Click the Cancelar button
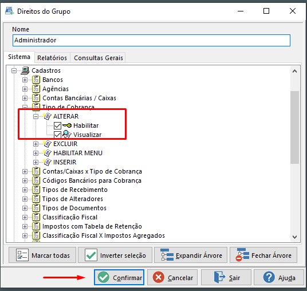 (172, 277)
